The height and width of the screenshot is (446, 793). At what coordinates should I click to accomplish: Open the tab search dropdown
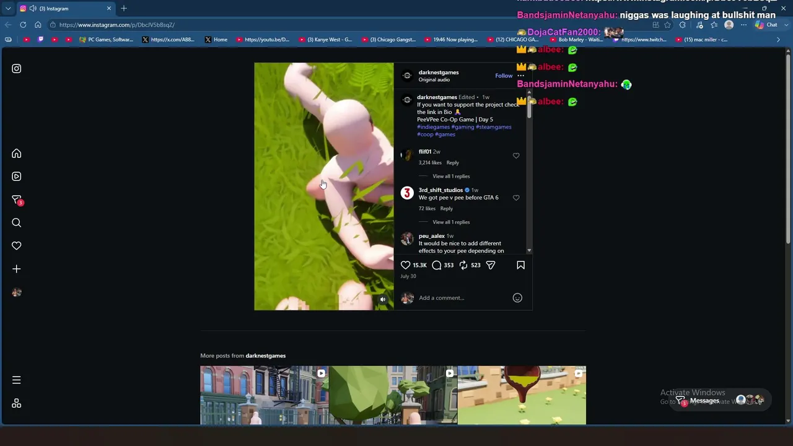pos(8,8)
